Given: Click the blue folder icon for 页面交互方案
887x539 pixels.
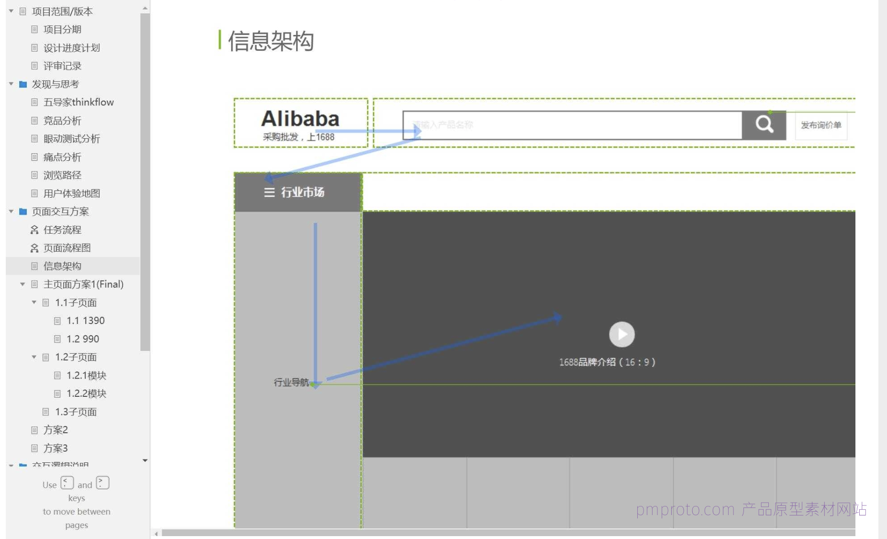Looking at the screenshot, I should point(23,212).
